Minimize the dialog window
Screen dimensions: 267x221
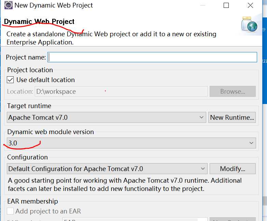click(202, 5)
